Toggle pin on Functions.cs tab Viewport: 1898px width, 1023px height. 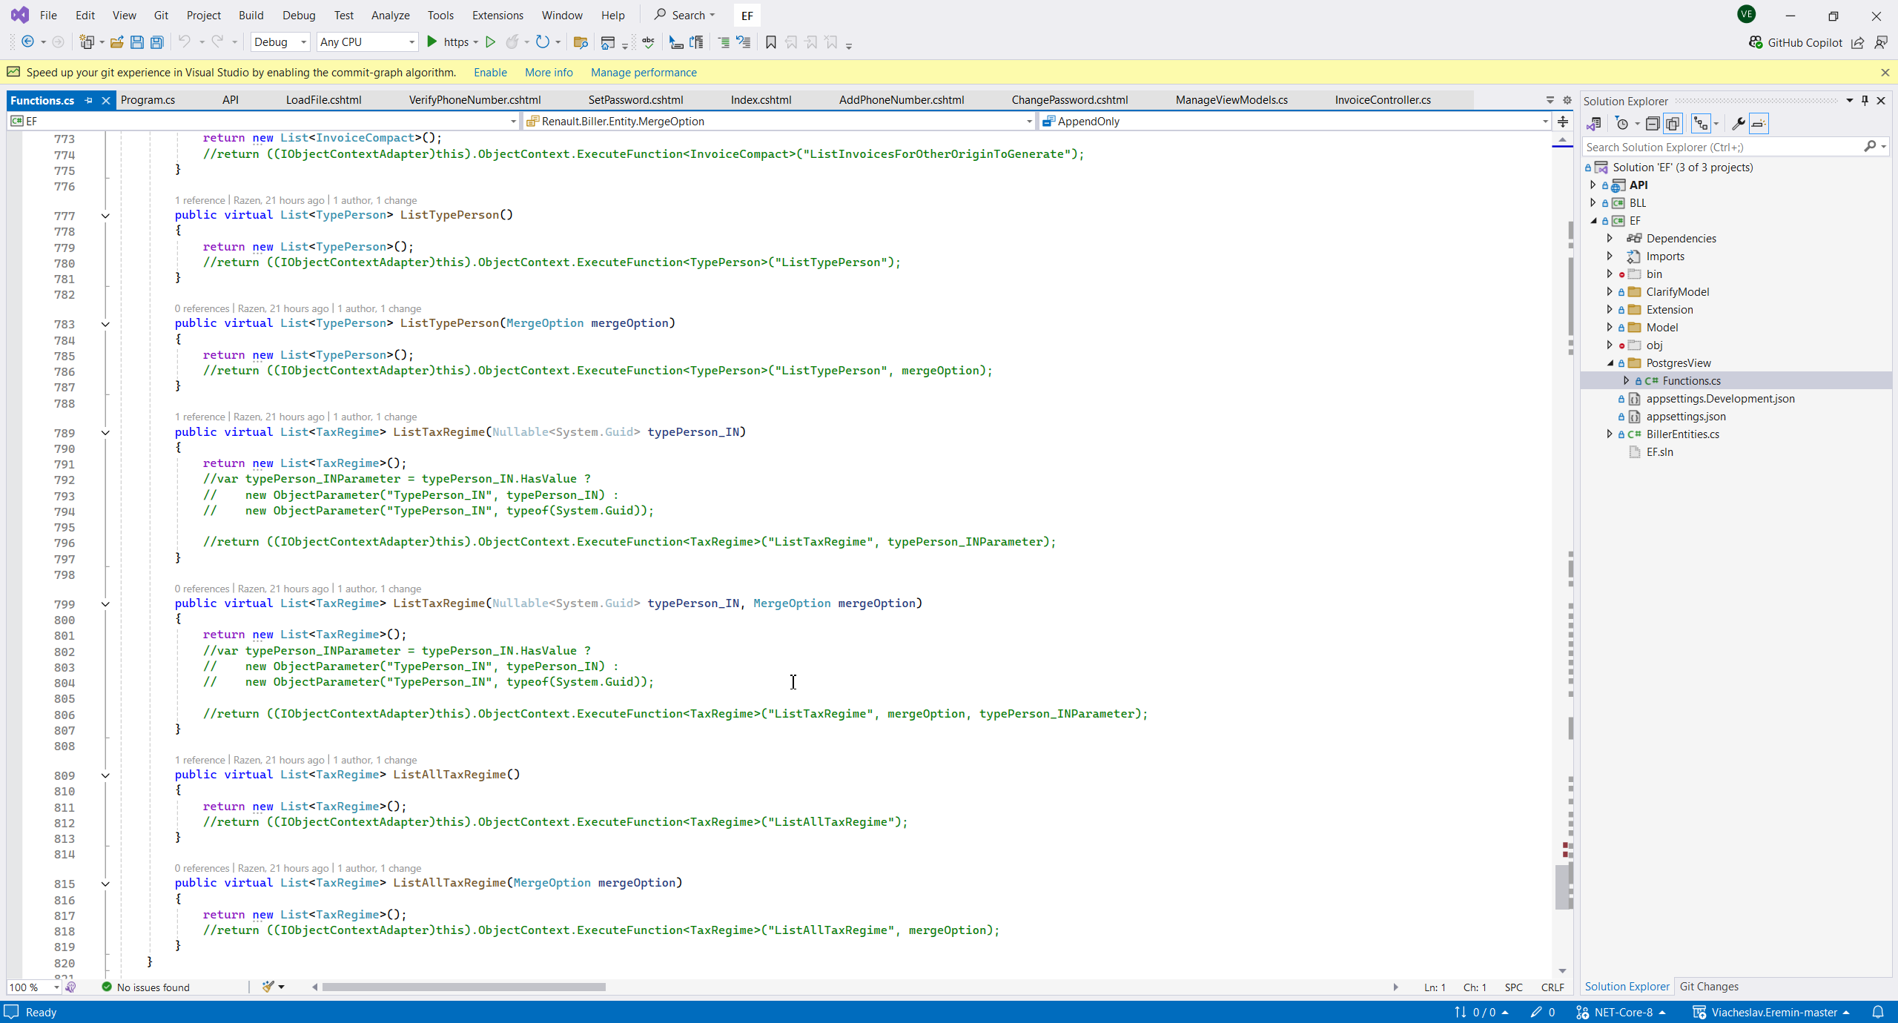pyautogui.click(x=89, y=100)
